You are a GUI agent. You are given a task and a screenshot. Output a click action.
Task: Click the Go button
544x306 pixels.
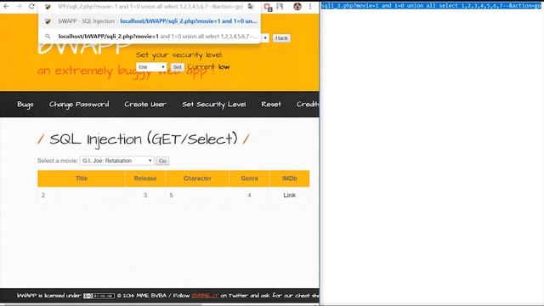coord(162,161)
